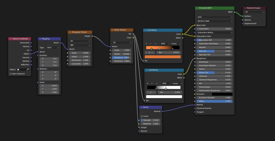Click the minus icon in the grayscale ColorRamp
This screenshot has height=141, width=275.
coord(153,83)
